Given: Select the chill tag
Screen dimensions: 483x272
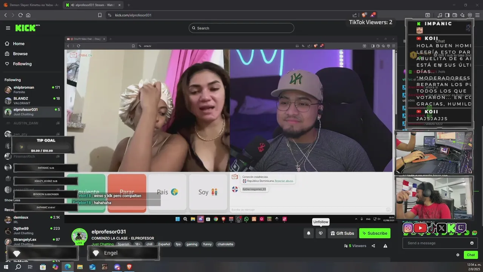Looking at the screenshot, I should click(x=149, y=244).
